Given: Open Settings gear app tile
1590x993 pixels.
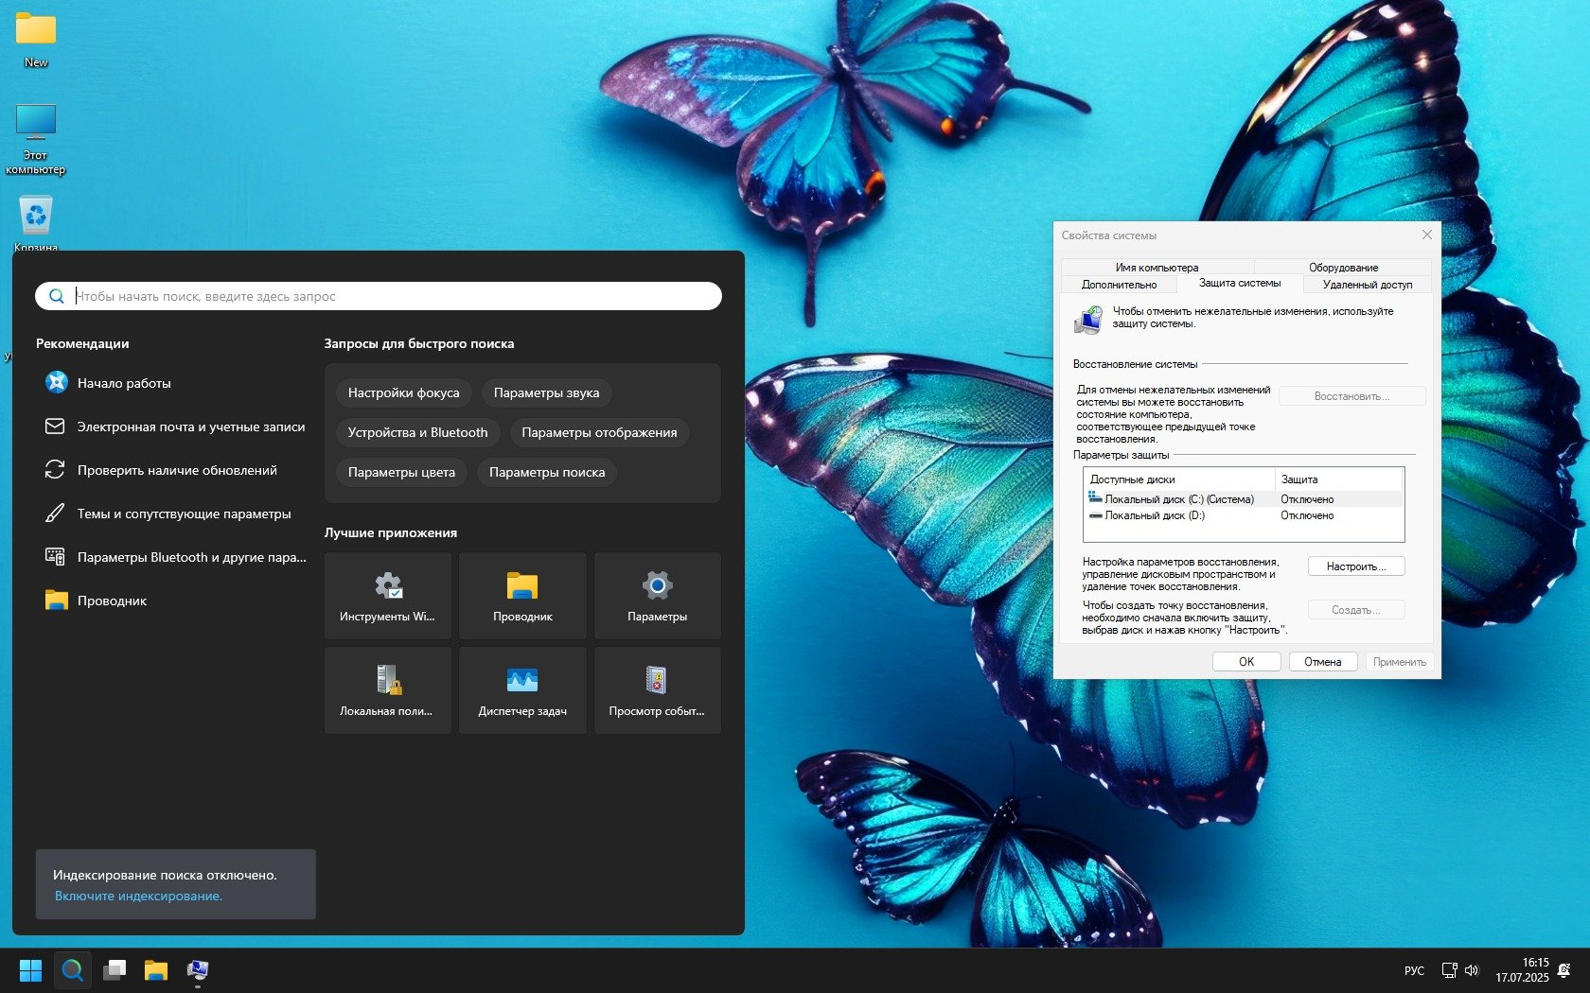Looking at the screenshot, I should [657, 596].
